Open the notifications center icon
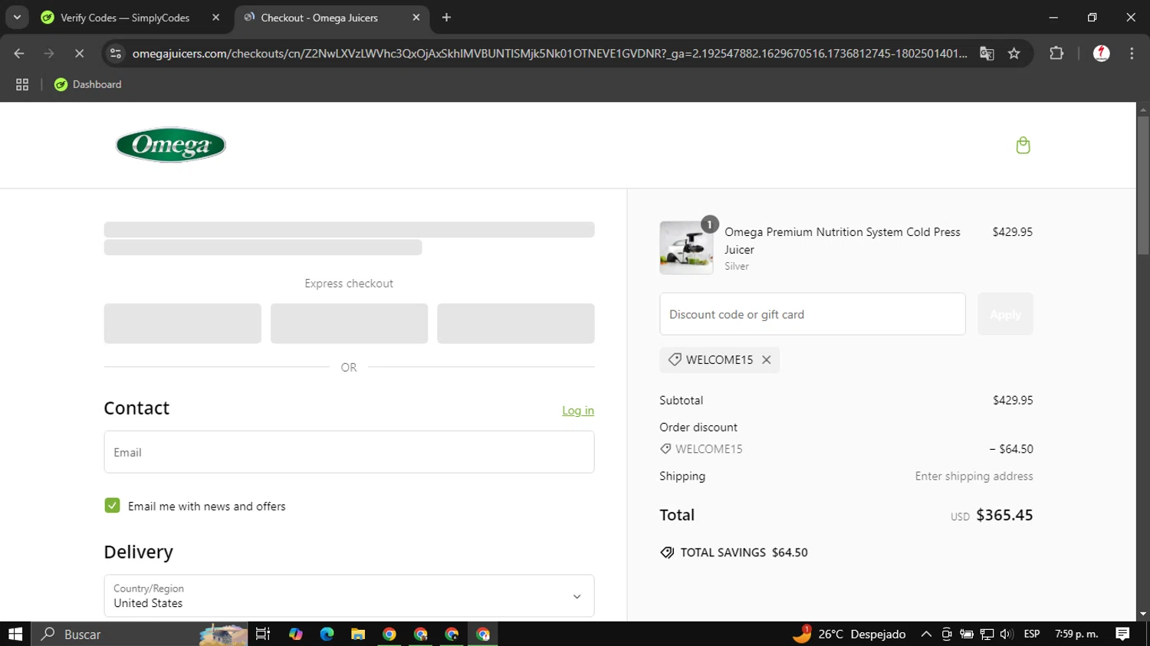This screenshot has height=646, width=1150. pos(1122,634)
